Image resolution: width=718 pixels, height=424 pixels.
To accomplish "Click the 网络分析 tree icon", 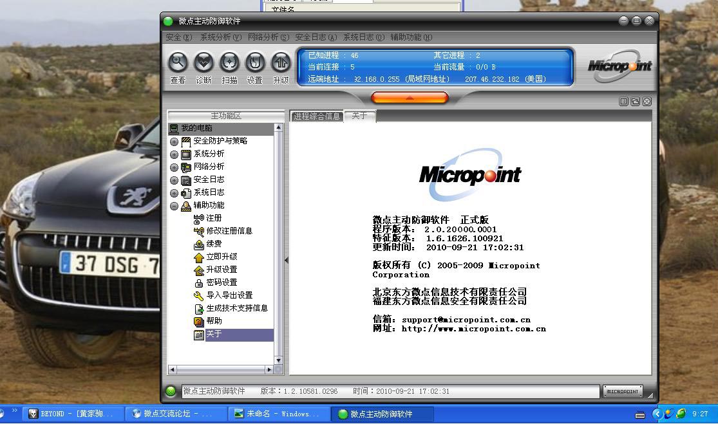I will tap(186, 167).
